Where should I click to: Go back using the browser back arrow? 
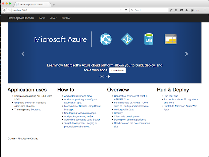pyautogui.click(x=4, y=10)
